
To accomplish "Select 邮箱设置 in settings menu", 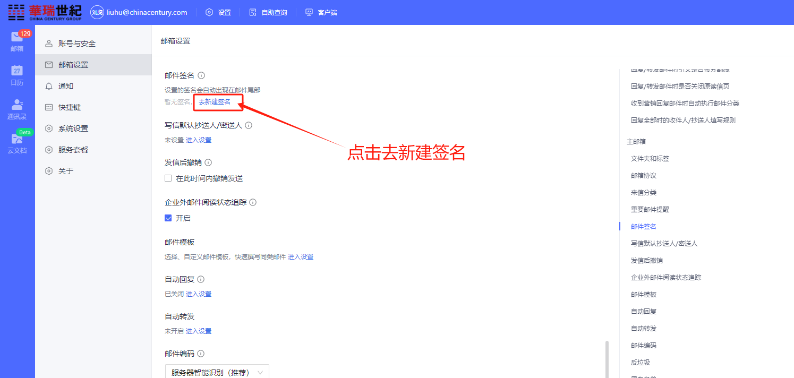I will (93, 65).
